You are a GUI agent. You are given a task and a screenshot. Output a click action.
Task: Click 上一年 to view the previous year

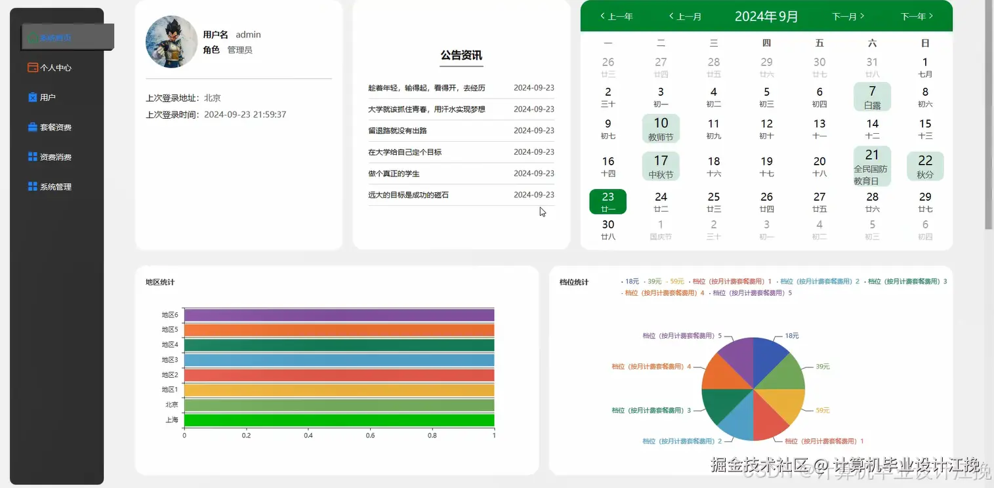pyautogui.click(x=615, y=16)
